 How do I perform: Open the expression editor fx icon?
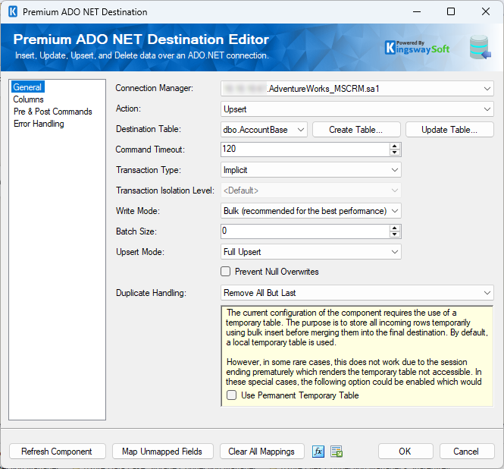(x=318, y=452)
